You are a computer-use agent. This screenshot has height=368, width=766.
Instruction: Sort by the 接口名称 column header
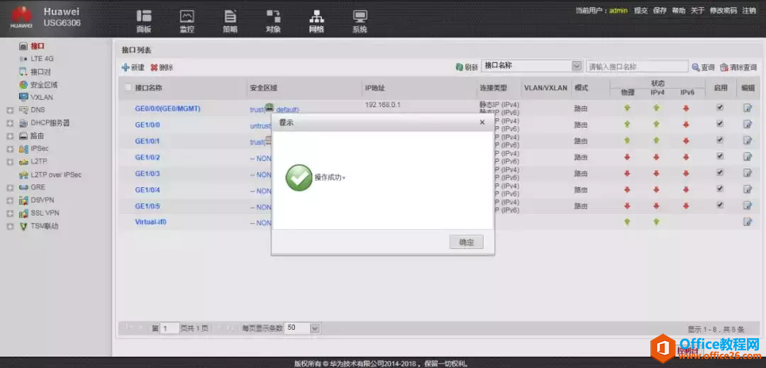pyautogui.click(x=148, y=88)
